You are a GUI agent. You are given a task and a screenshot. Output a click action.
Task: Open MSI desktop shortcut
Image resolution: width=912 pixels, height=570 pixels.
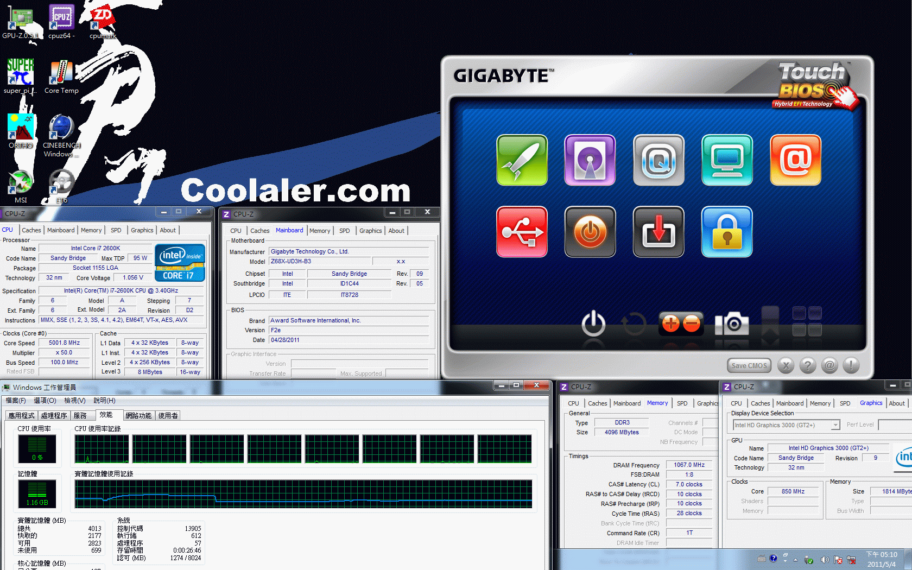(20, 186)
